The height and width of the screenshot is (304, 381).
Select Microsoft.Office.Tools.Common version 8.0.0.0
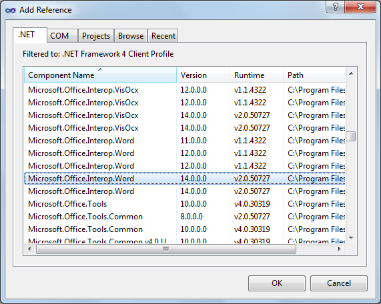point(185,217)
